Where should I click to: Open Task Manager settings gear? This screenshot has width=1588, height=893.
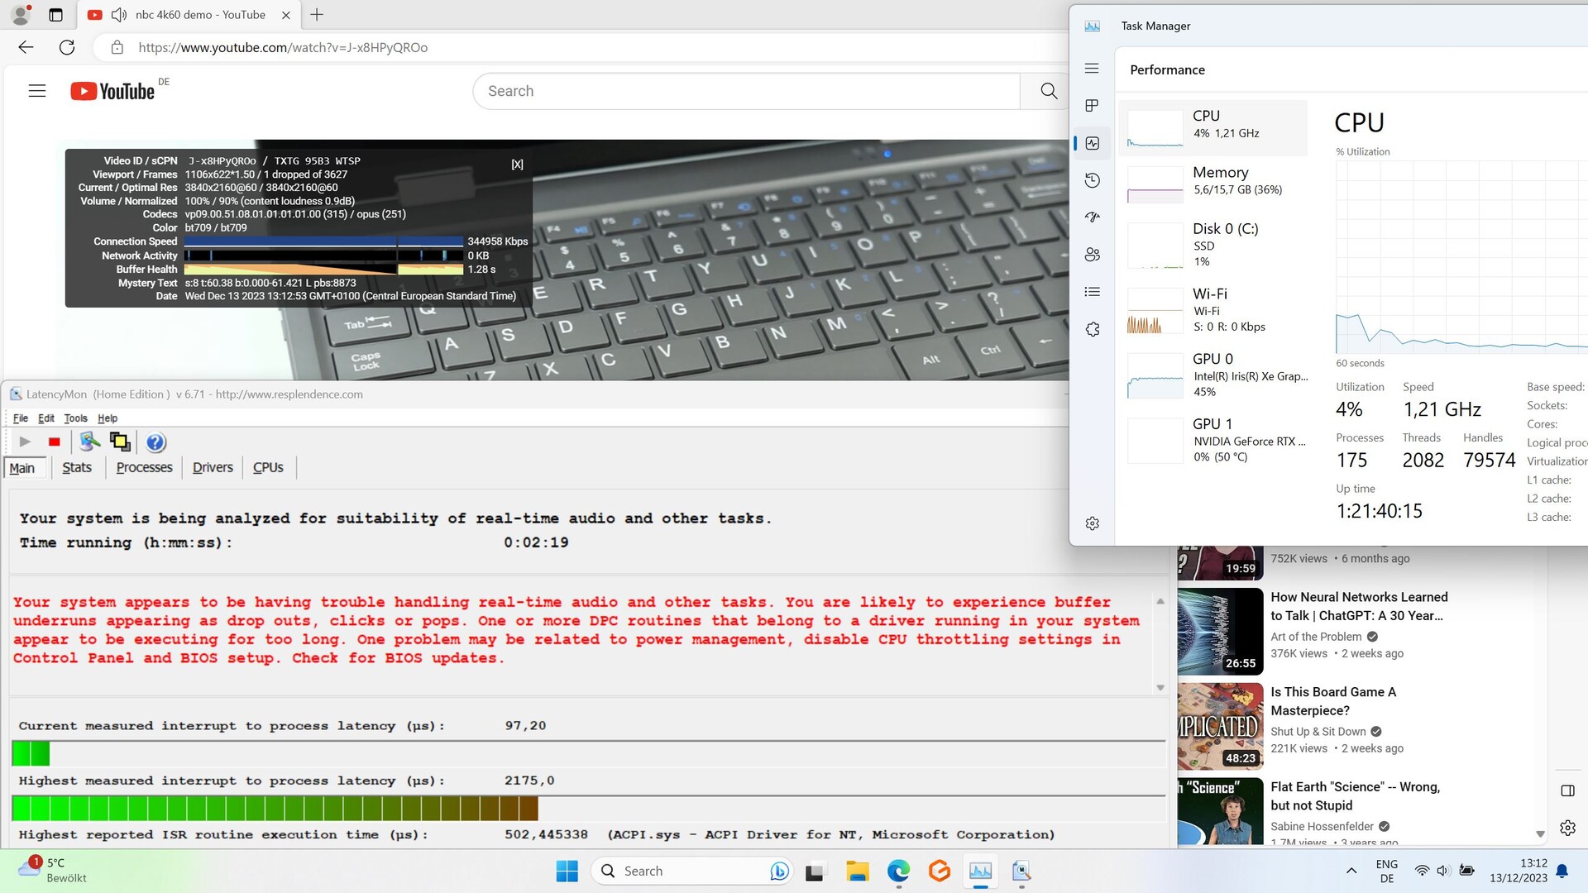click(1092, 523)
